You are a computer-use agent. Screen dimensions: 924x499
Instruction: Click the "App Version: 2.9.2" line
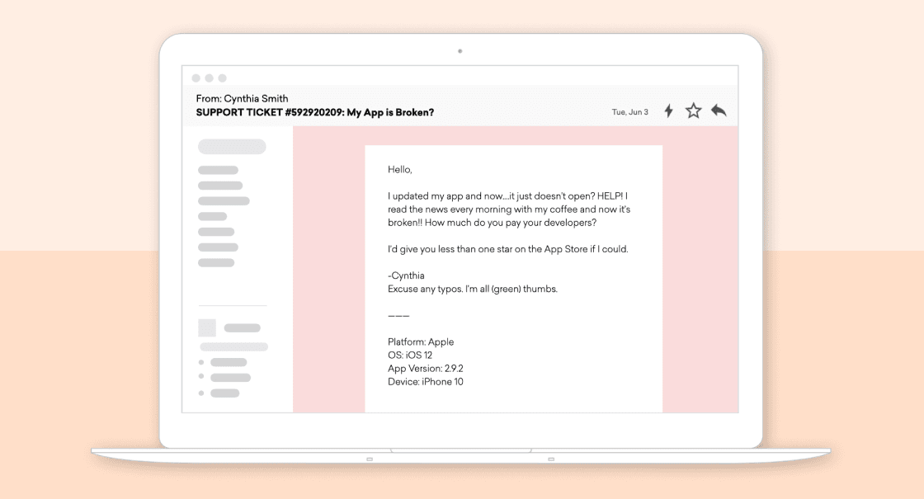tap(431, 369)
